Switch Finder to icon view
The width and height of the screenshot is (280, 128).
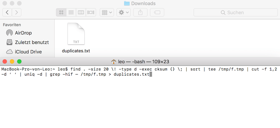click(61, 12)
